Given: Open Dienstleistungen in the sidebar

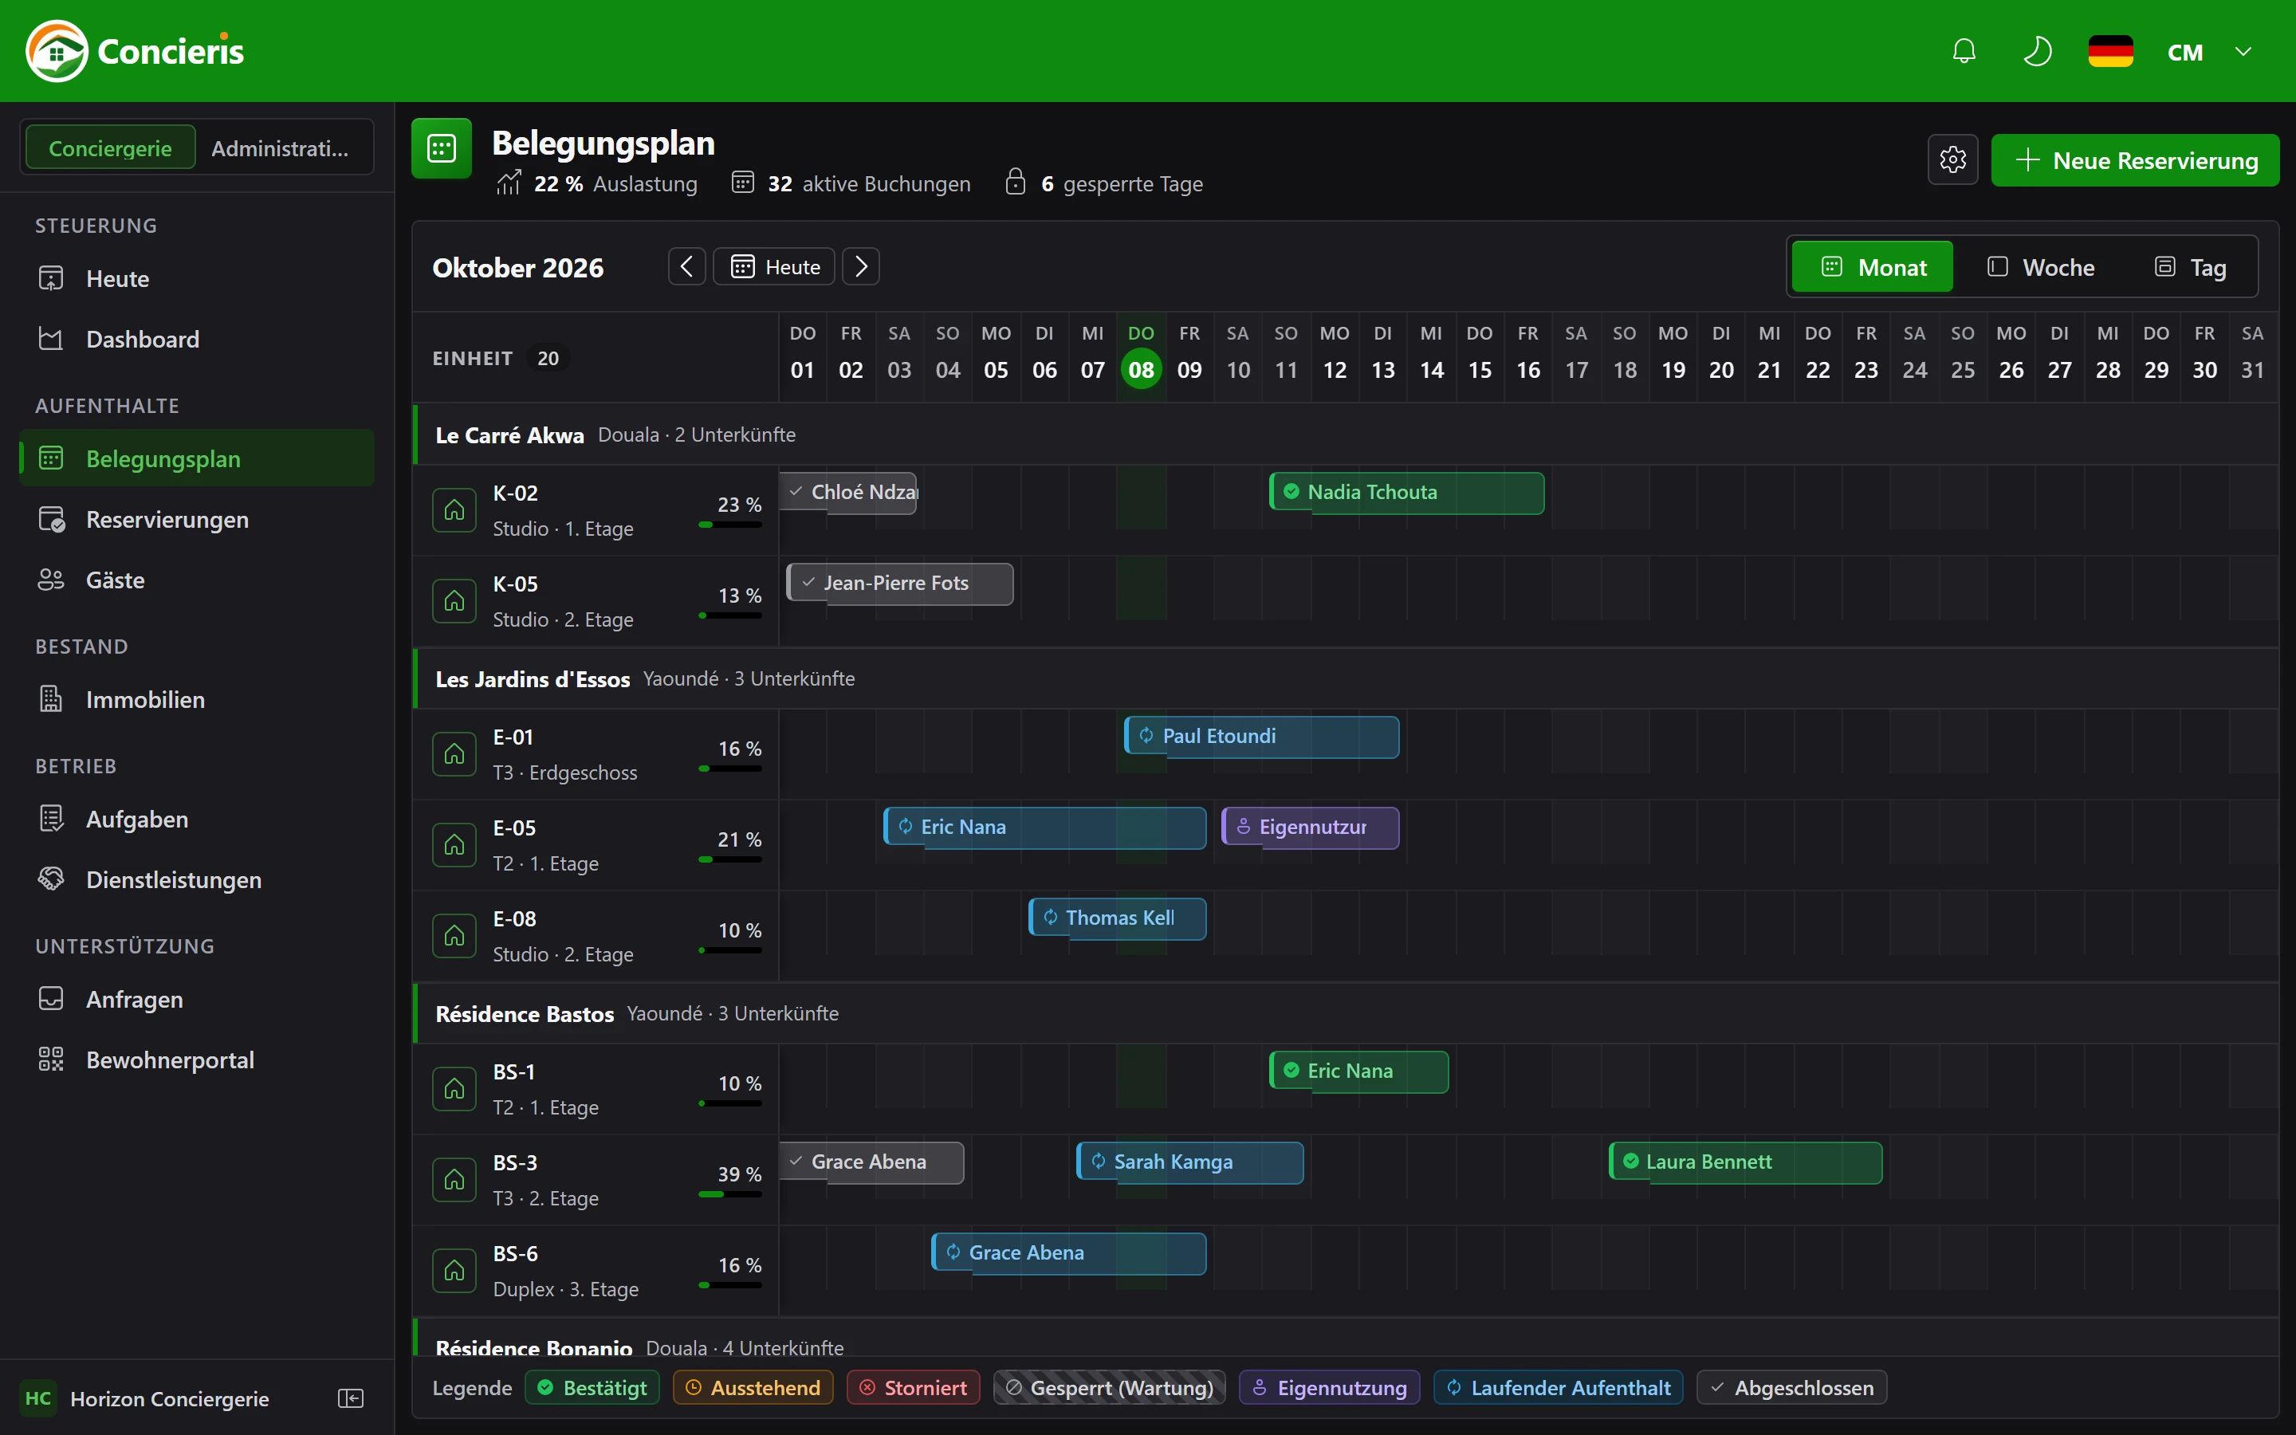Looking at the screenshot, I should [196, 880].
